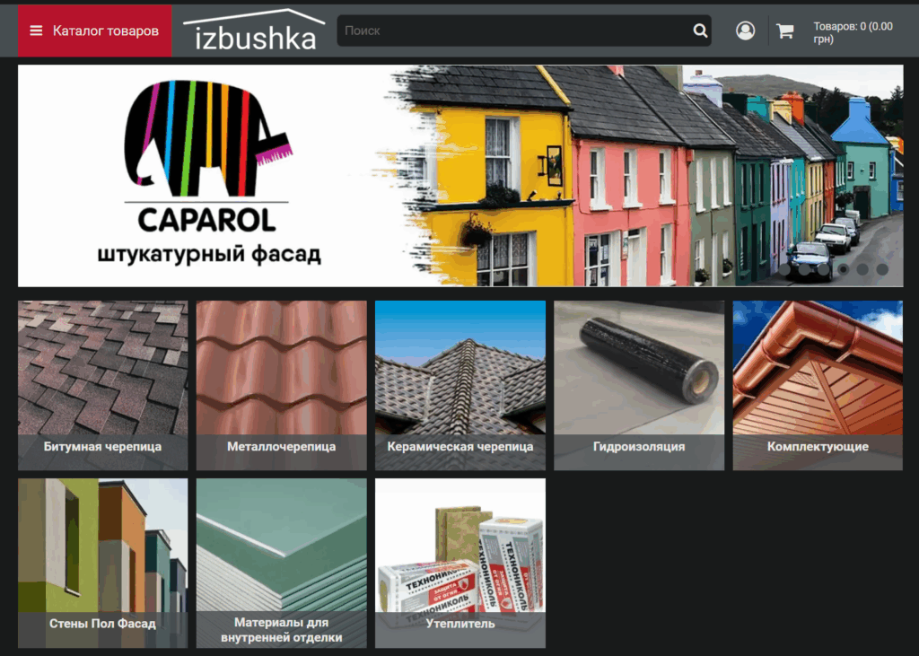Open the Битумная черепица category
Viewport: 919px width, 656px height.
103,385
